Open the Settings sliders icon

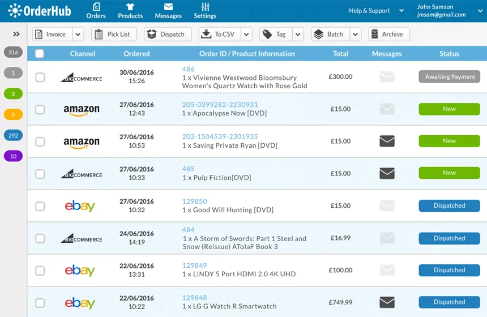click(205, 7)
